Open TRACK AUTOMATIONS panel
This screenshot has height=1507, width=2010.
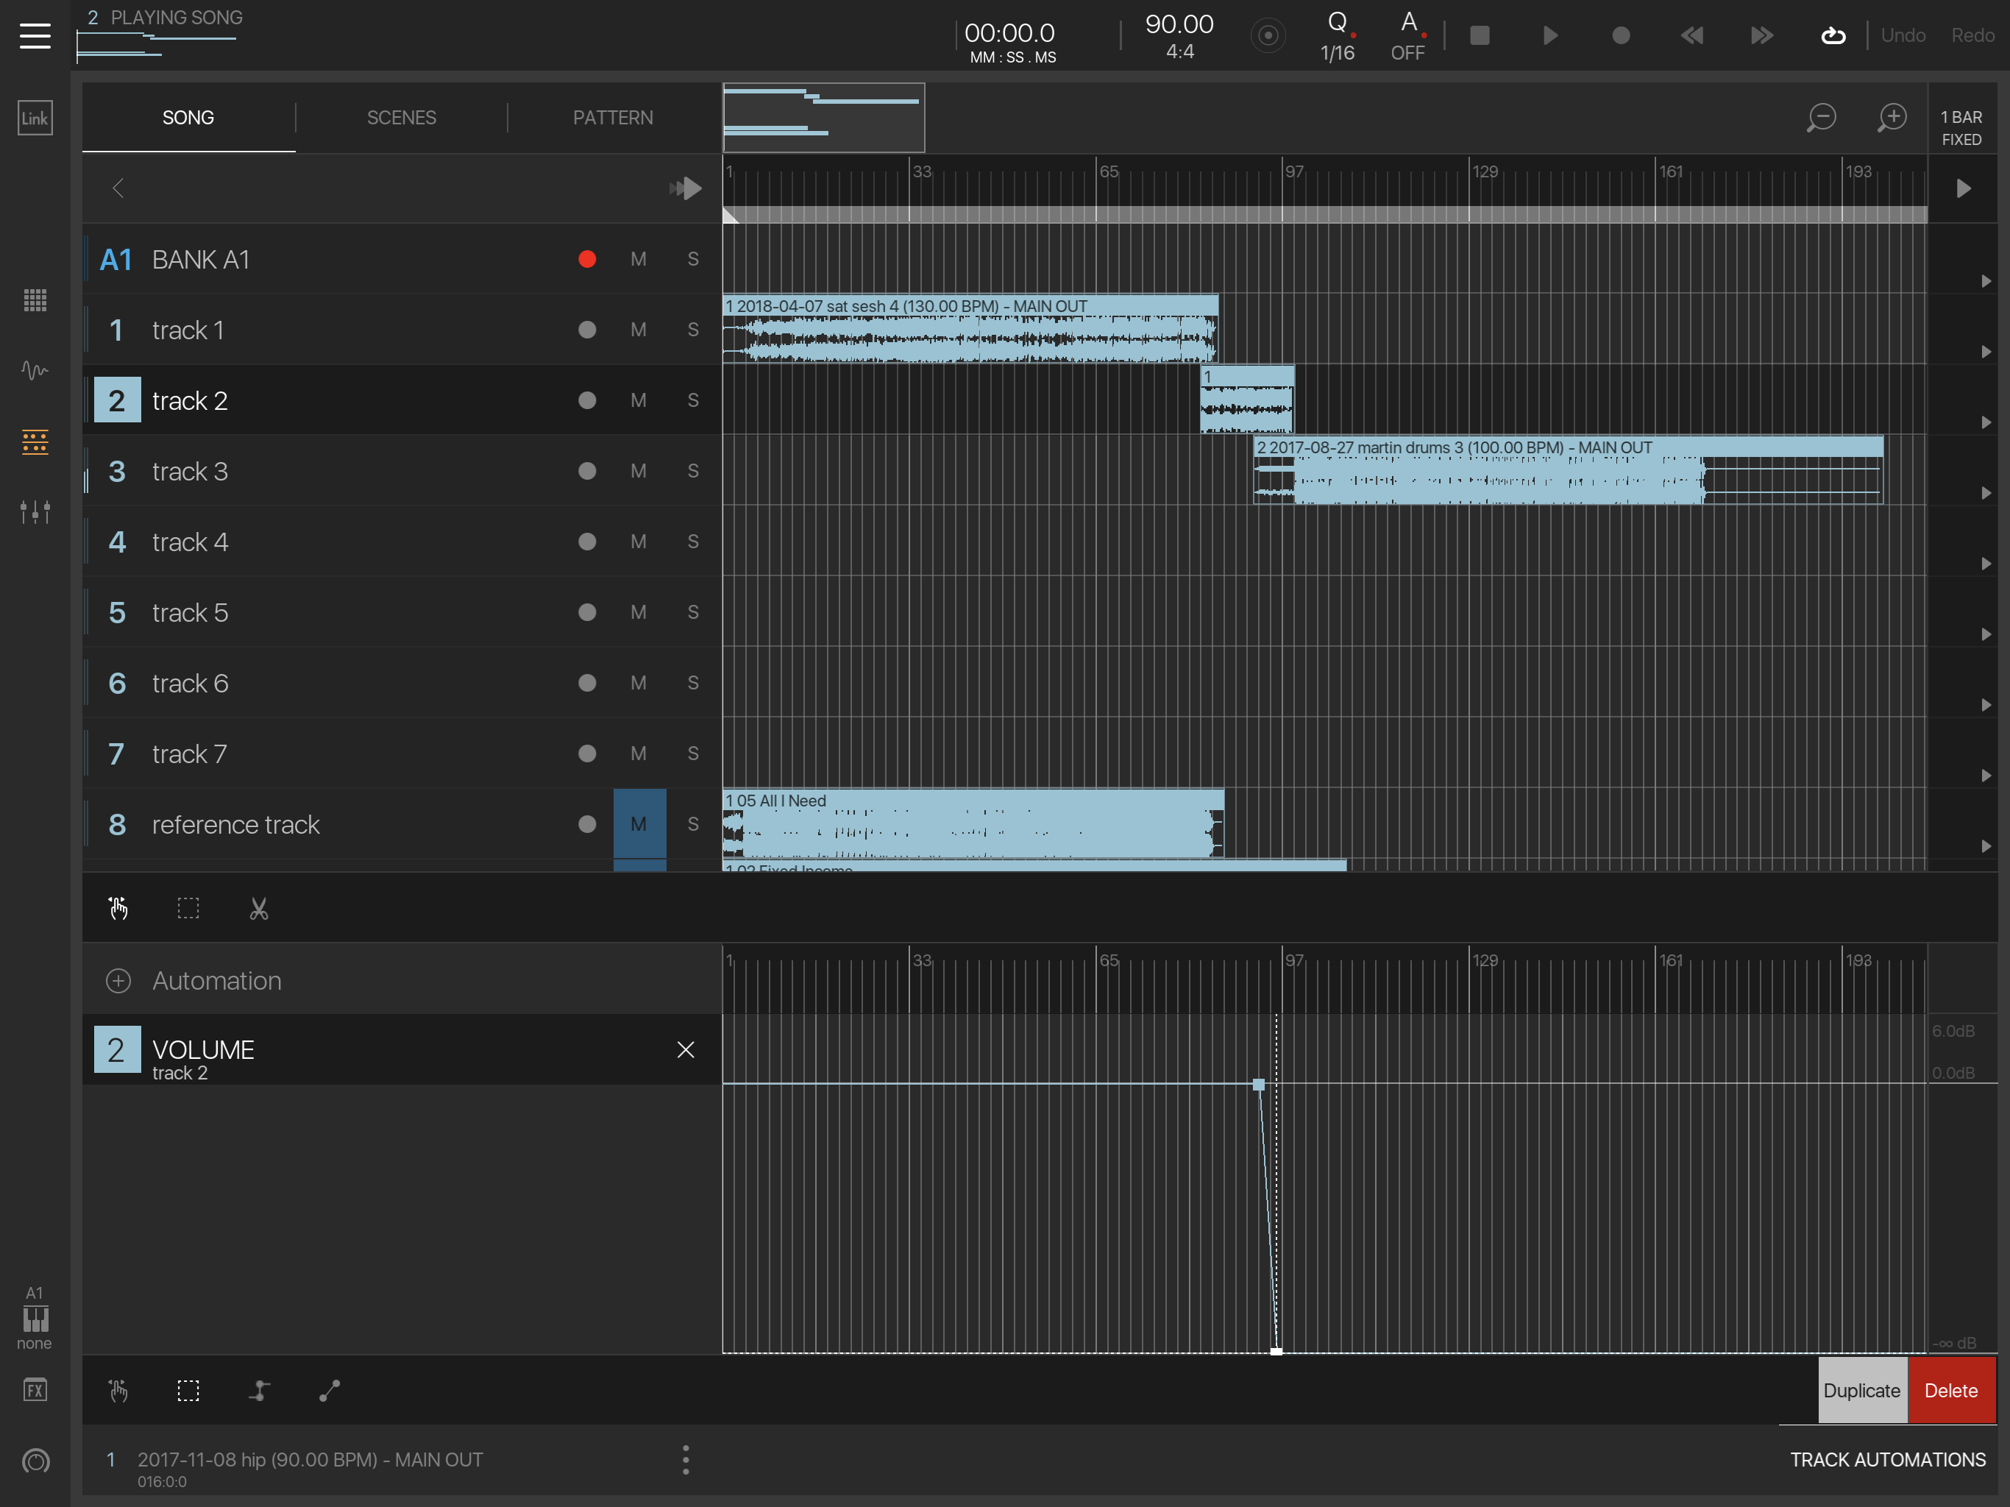pyautogui.click(x=1887, y=1460)
